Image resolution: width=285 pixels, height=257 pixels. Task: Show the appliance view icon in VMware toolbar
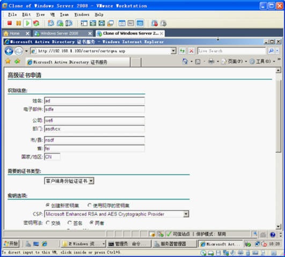(x=131, y=23)
